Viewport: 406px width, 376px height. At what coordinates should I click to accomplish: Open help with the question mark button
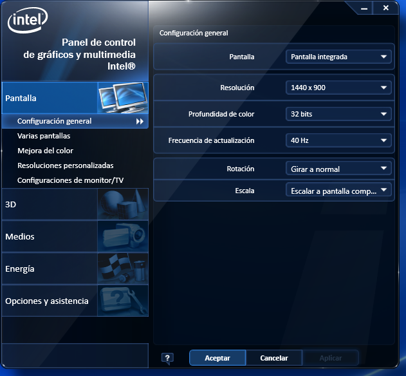167,358
